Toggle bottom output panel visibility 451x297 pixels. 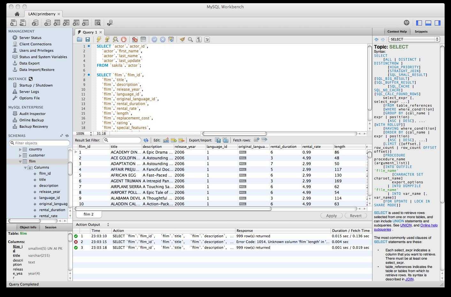pyautogui.click(x=428, y=23)
